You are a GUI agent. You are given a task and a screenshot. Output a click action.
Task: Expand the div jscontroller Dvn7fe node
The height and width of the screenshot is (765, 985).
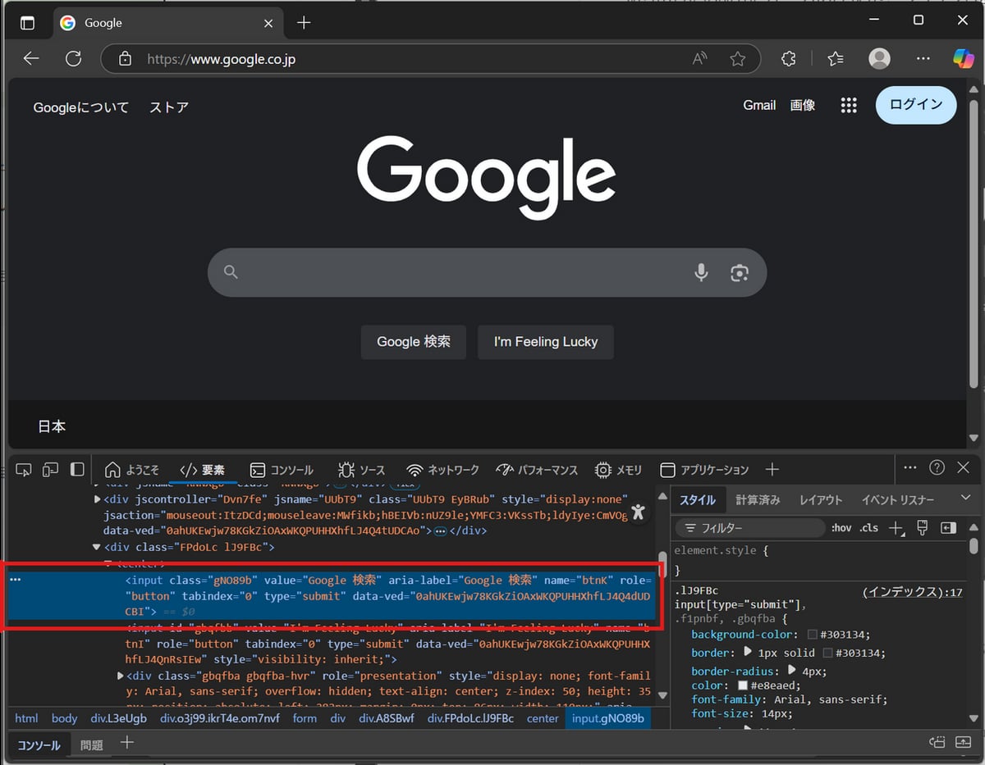click(98, 499)
